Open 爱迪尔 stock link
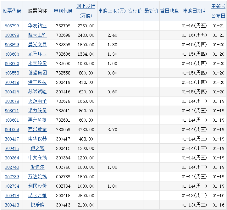The height and width of the screenshot is (210, 227). click(37, 167)
